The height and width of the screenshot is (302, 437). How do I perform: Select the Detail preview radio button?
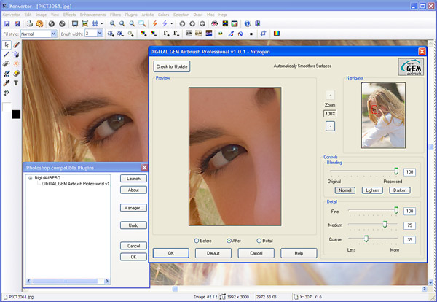tap(259, 240)
